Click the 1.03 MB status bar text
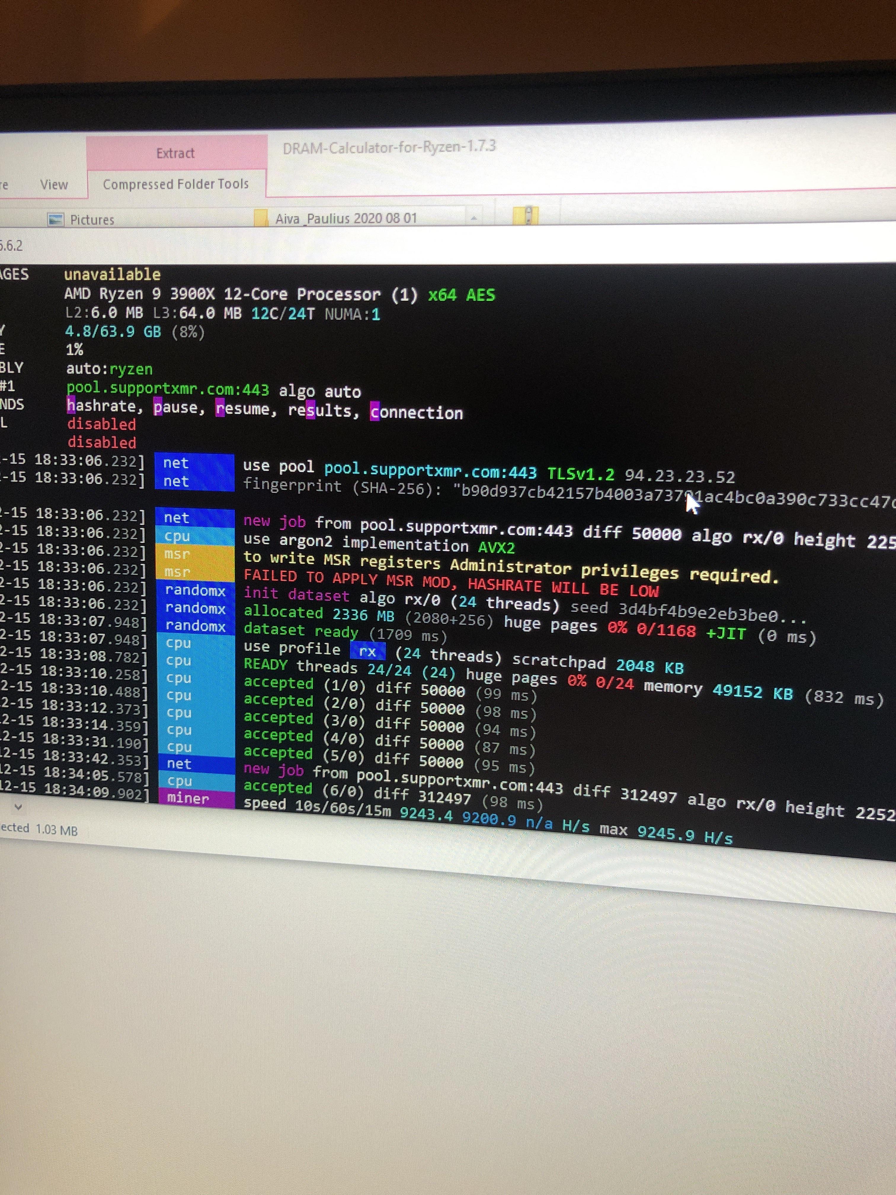This screenshot has height=1195, width=896. click(x=57, y=830)
